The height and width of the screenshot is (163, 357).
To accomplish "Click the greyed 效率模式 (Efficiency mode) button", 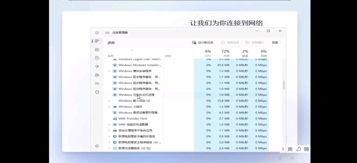I will click(254, 43).
